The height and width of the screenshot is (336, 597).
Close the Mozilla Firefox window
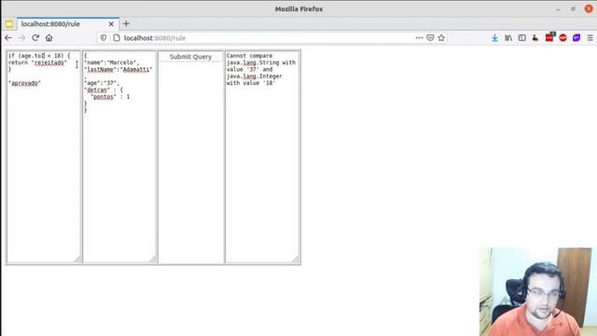589,8
